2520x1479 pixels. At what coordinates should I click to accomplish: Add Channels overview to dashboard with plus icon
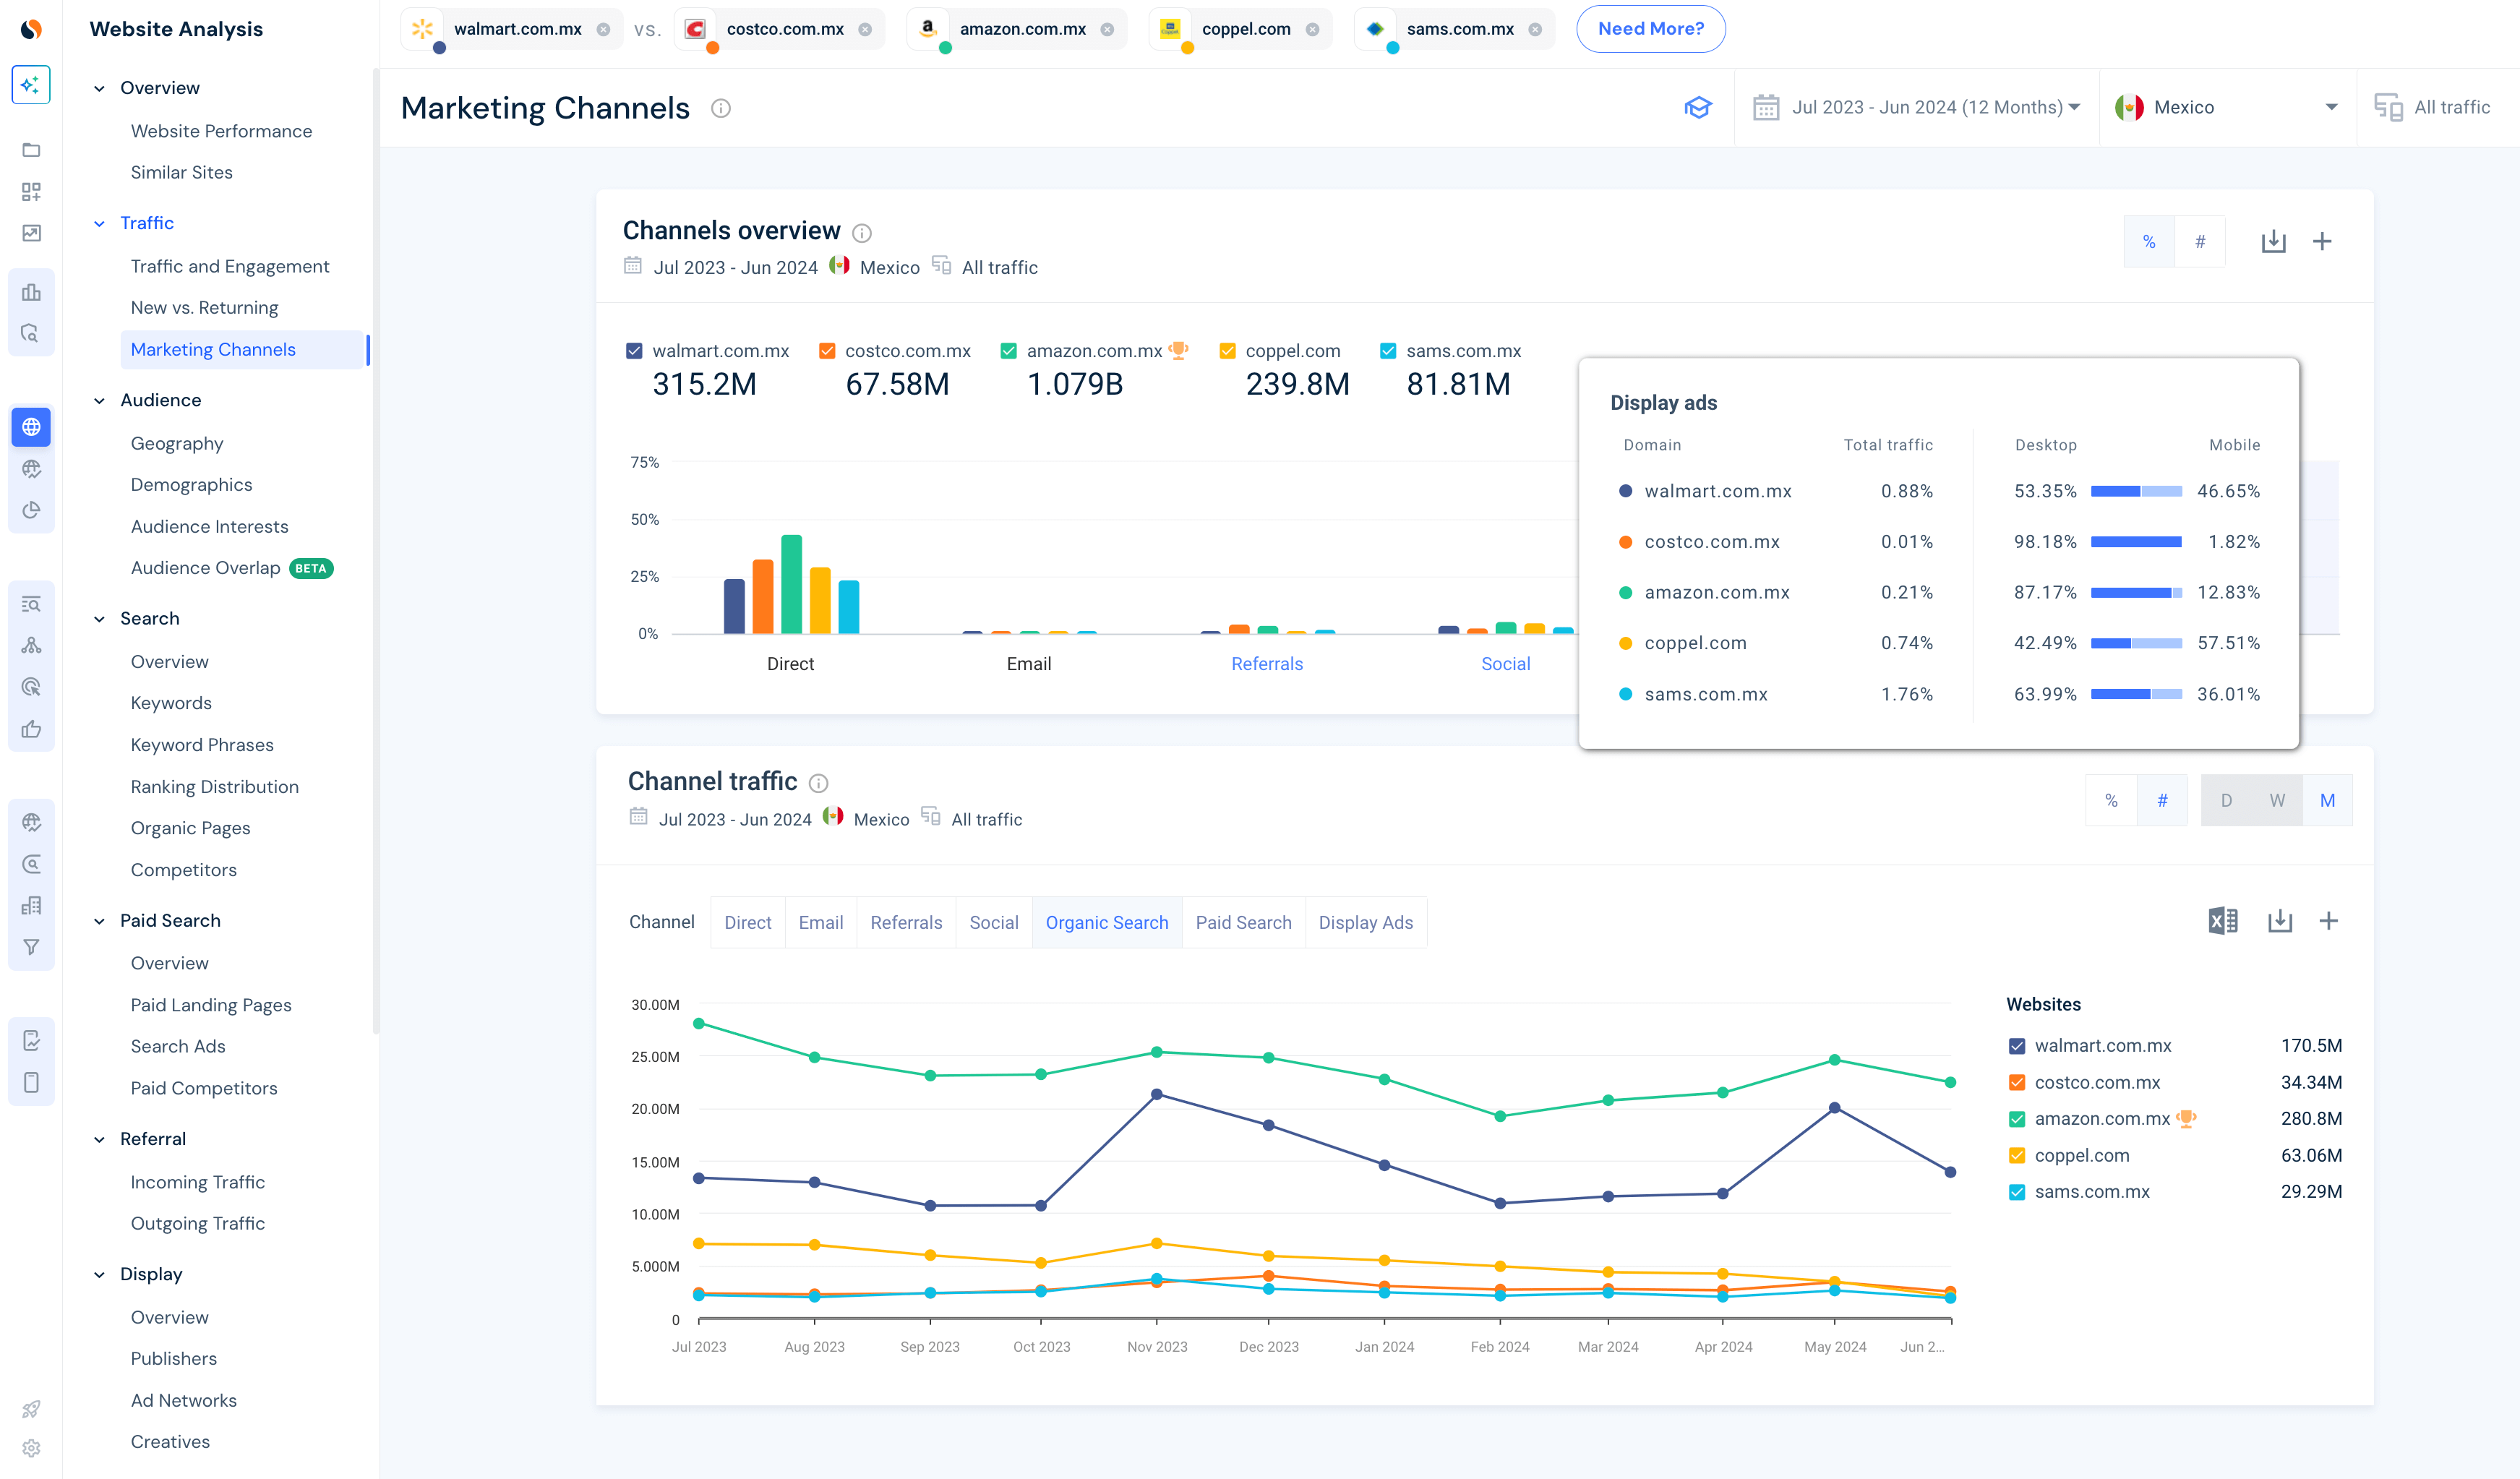pyautogui.click(x=2322, y=241)
